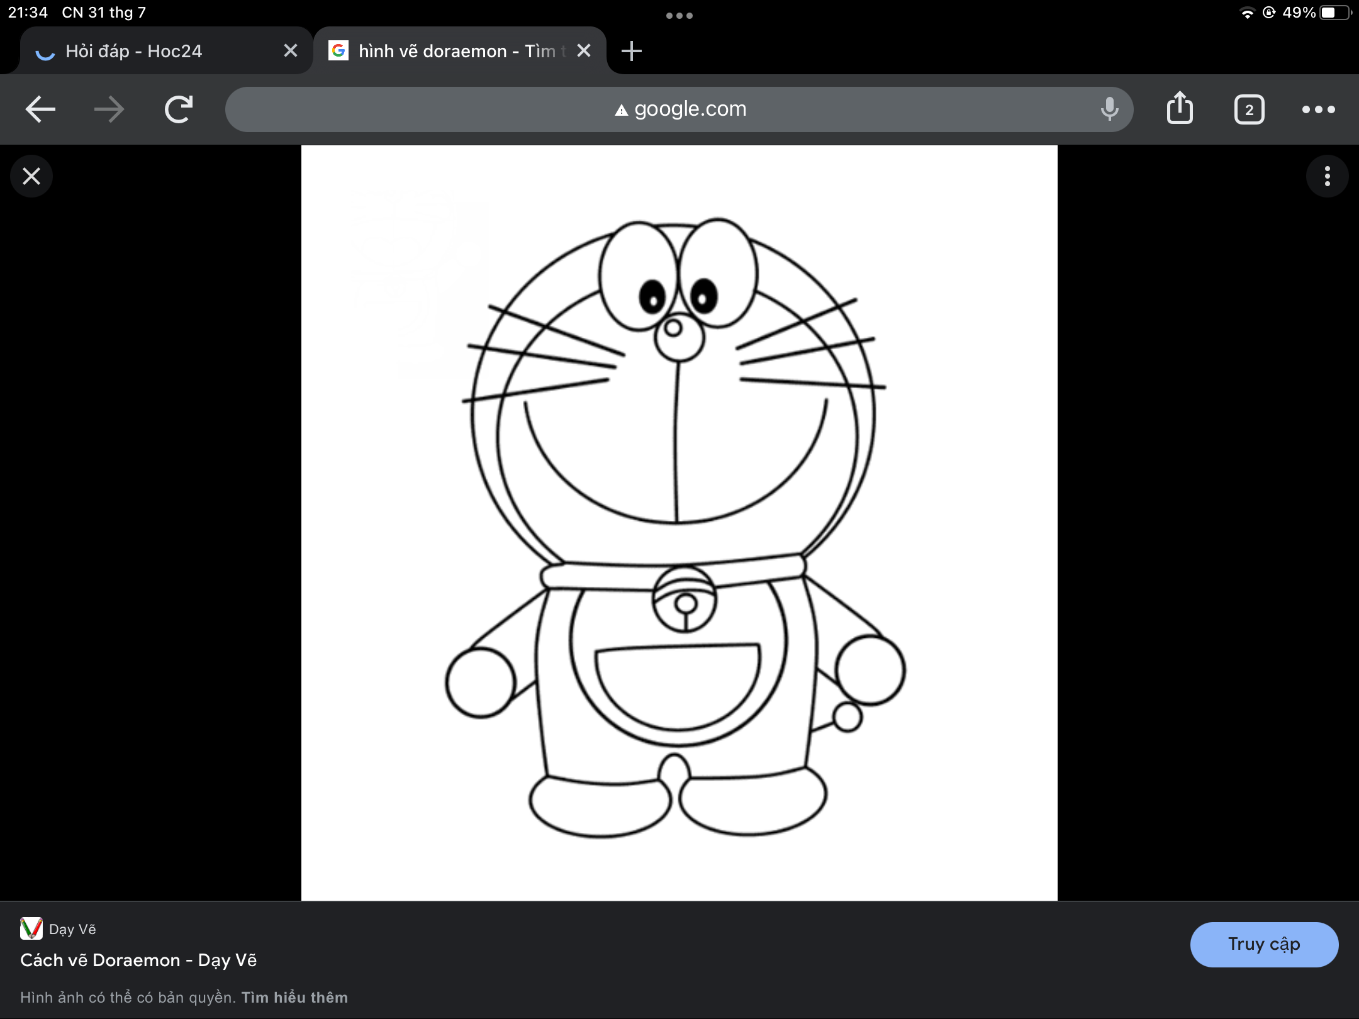
Task: Open the share sheet icon
Action: [x=1180, y=108]
